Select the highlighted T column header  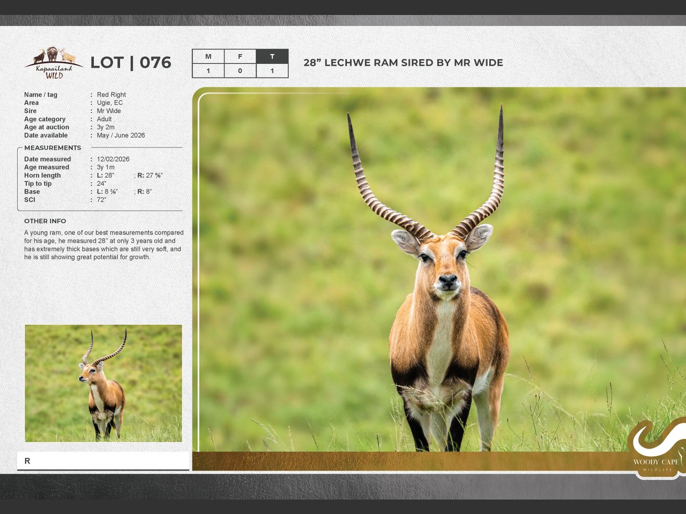point(272,56)
